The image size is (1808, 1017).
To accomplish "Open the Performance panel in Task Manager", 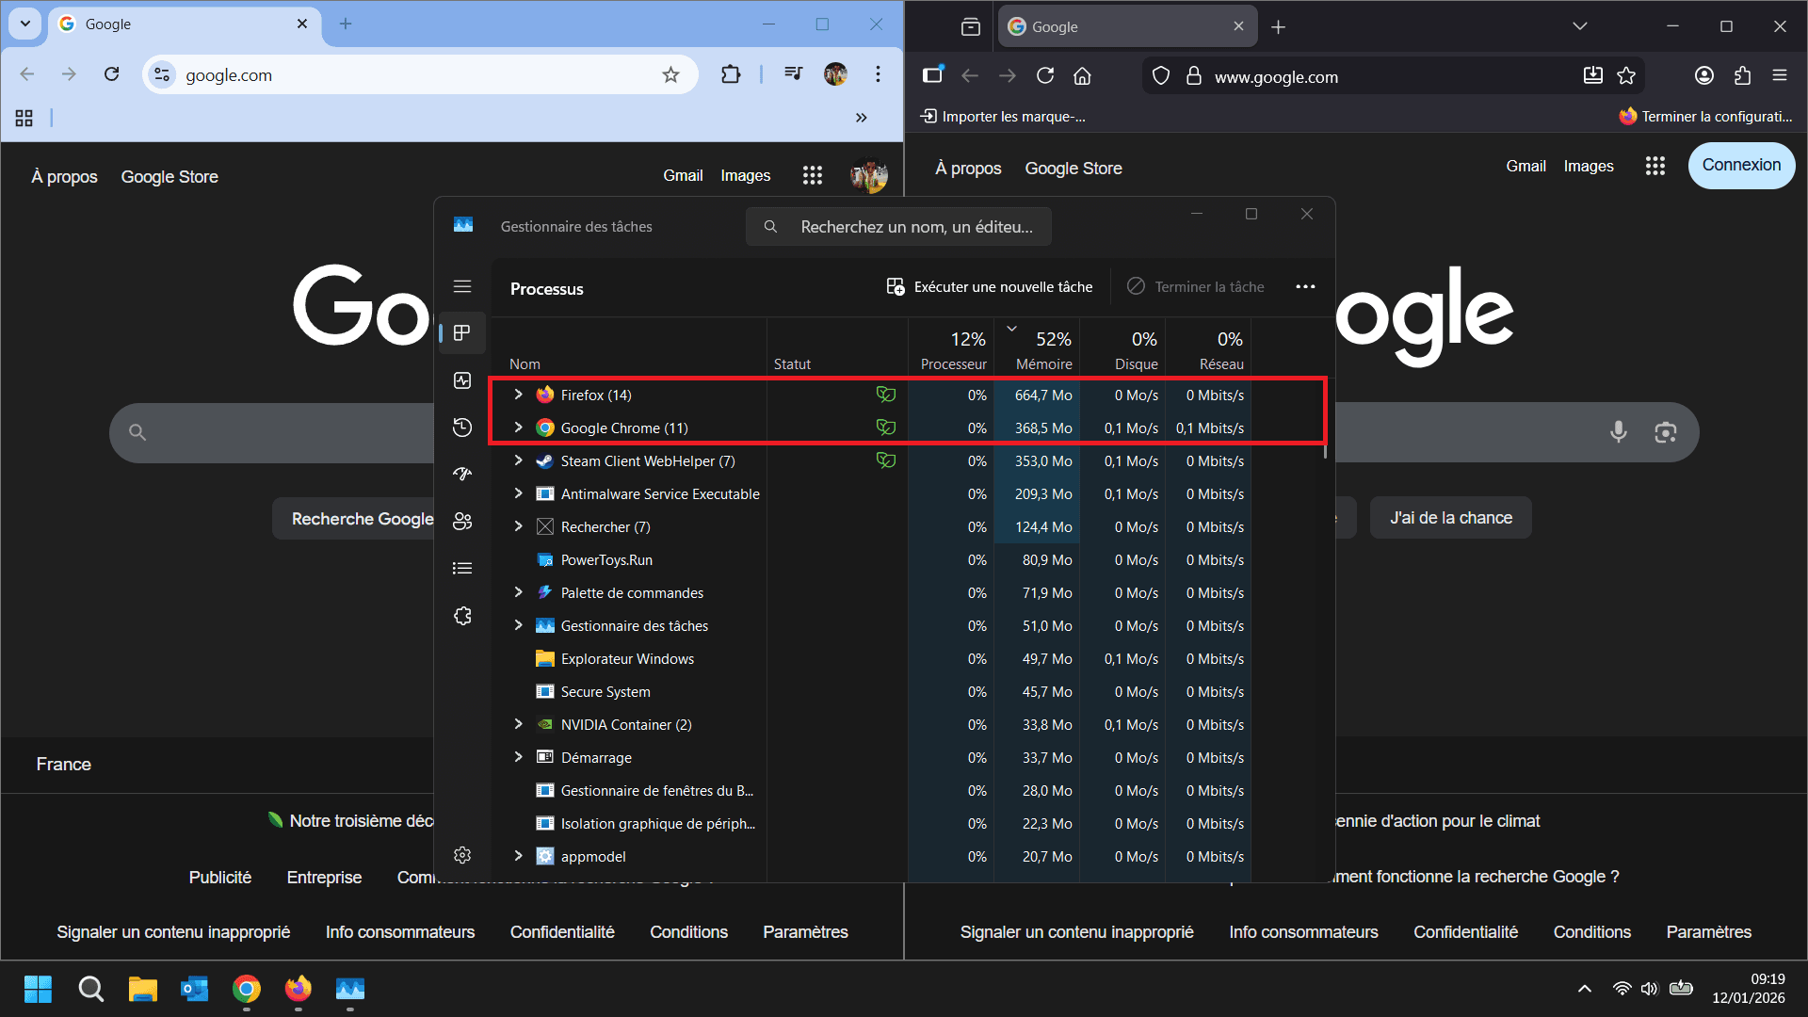I will 462,380.
